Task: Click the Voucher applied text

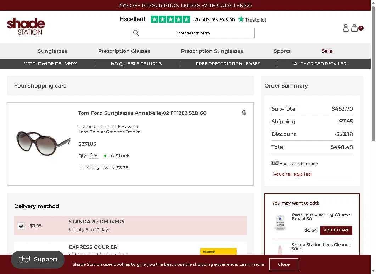Action: 292,174
